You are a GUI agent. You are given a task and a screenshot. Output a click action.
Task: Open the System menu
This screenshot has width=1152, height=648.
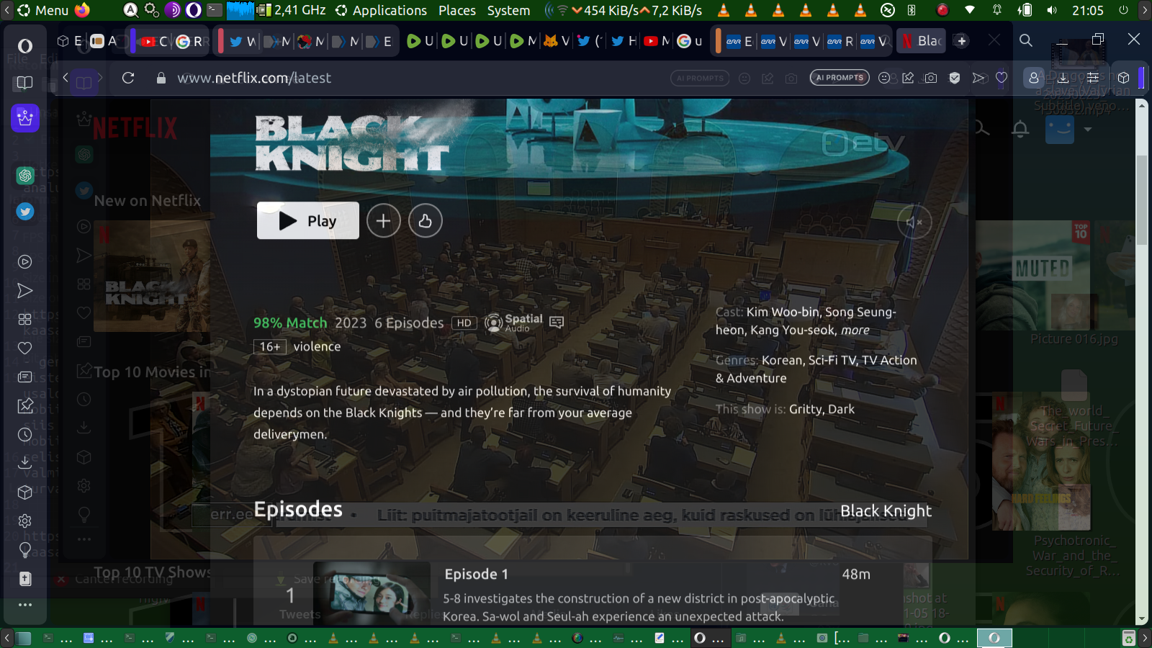[x=508, y=10]
